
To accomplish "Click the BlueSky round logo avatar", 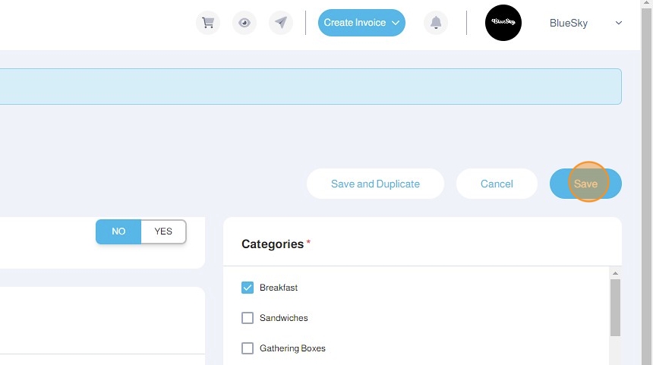I will 503,23.
